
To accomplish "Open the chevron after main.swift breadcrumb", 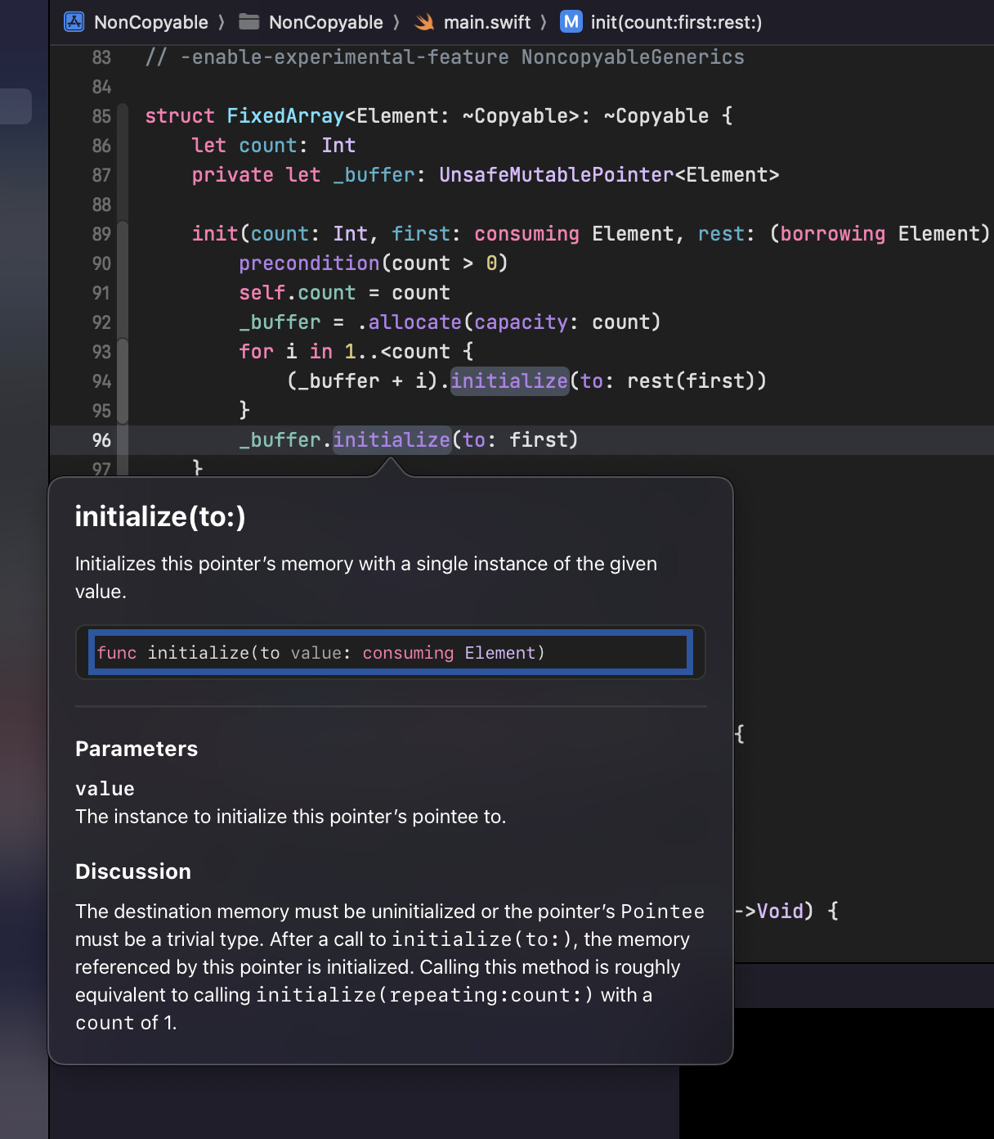I will click(544, 22).
